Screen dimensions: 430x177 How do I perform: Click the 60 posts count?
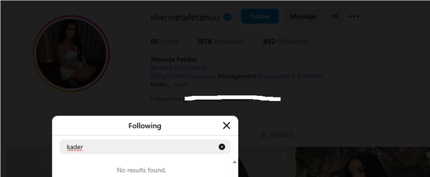point(166,42)
